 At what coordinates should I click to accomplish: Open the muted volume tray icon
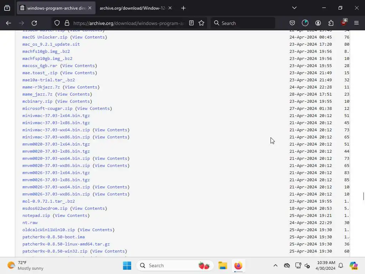click(x=307, y=265)
